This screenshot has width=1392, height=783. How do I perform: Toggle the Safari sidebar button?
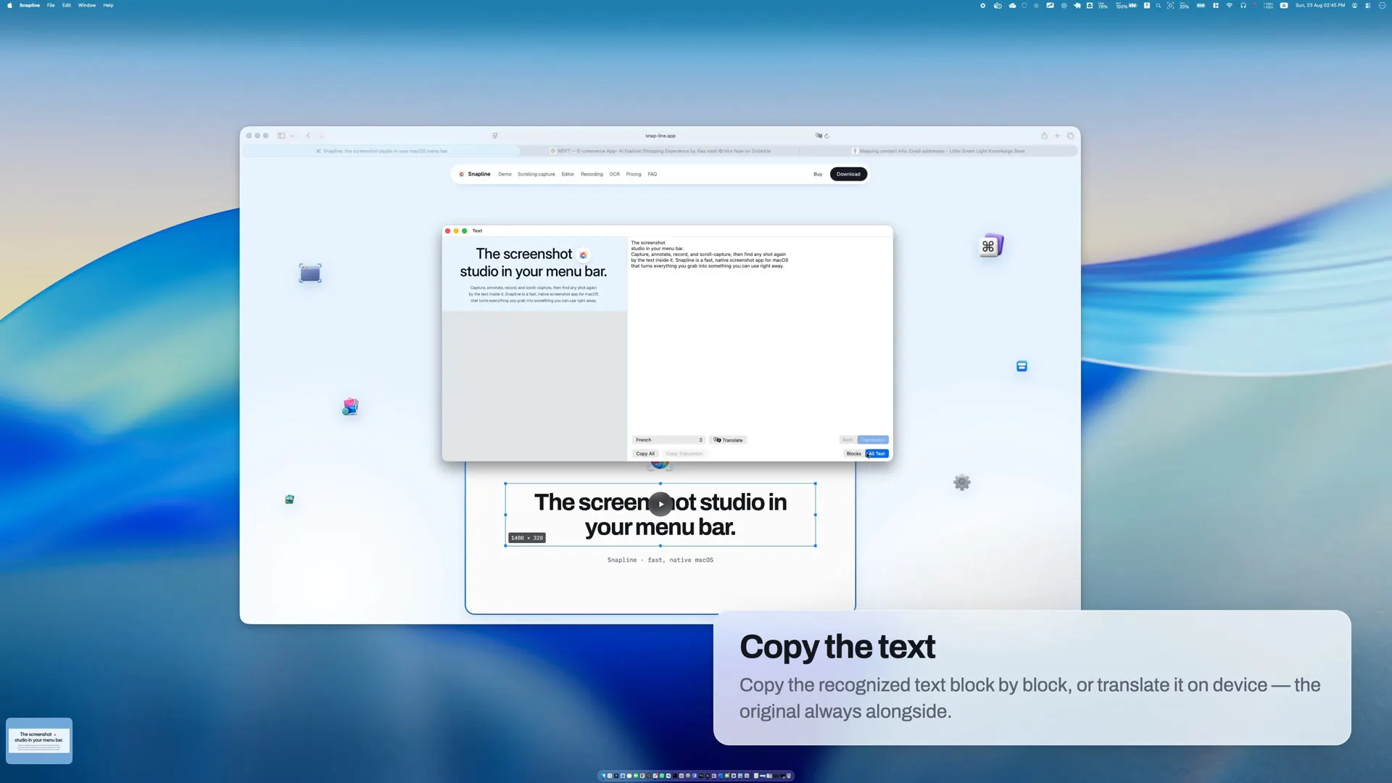tap(281, 136)
